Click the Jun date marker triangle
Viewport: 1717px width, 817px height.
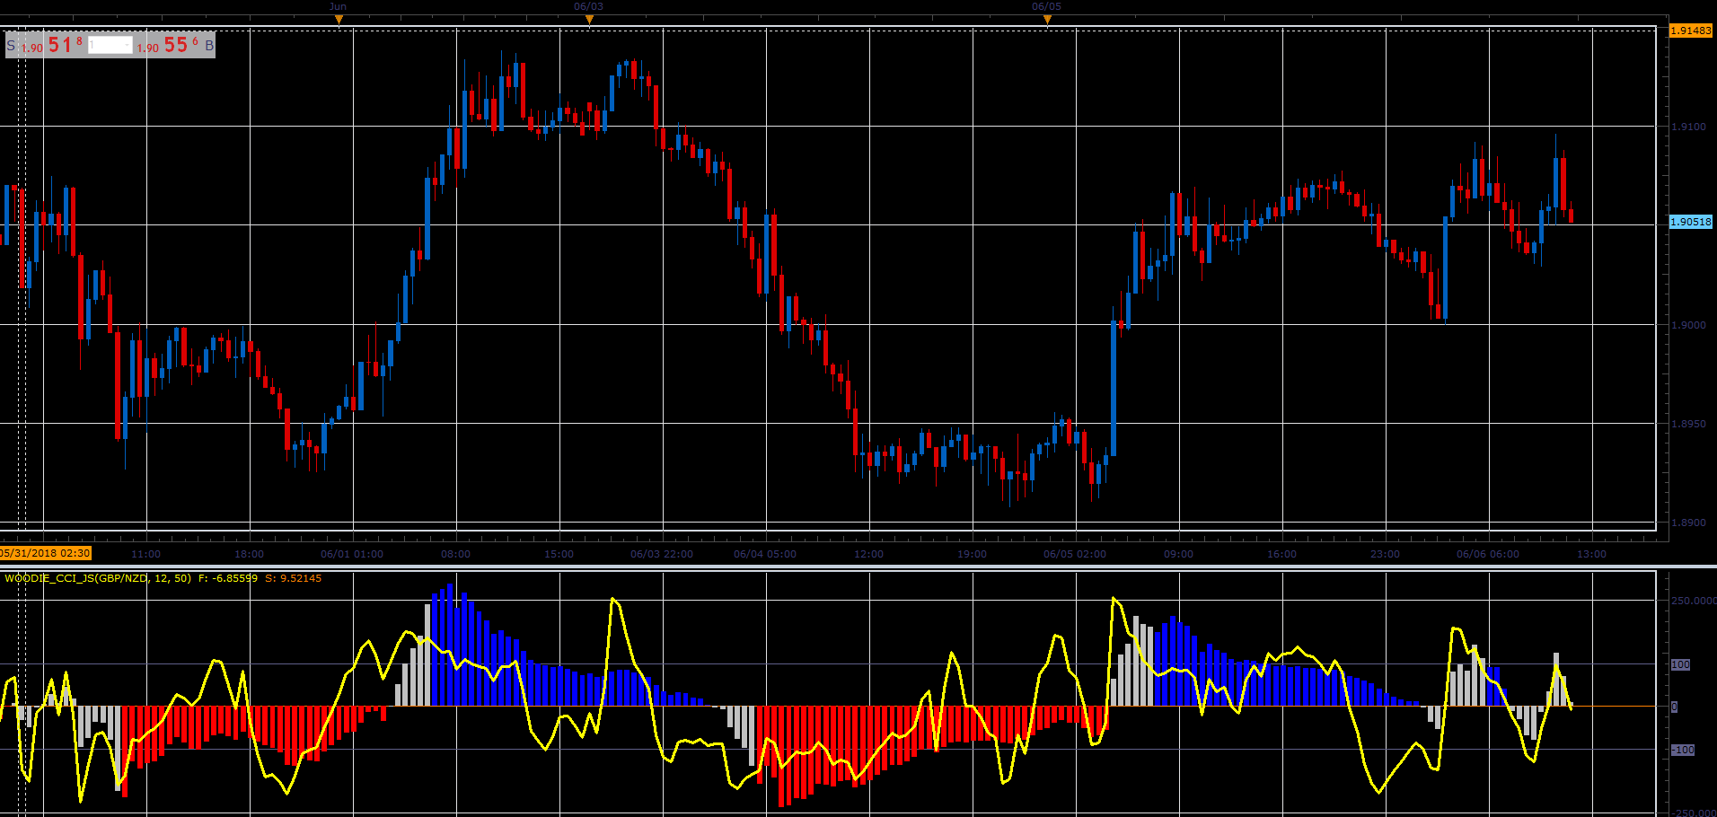(x=339, y=20)
